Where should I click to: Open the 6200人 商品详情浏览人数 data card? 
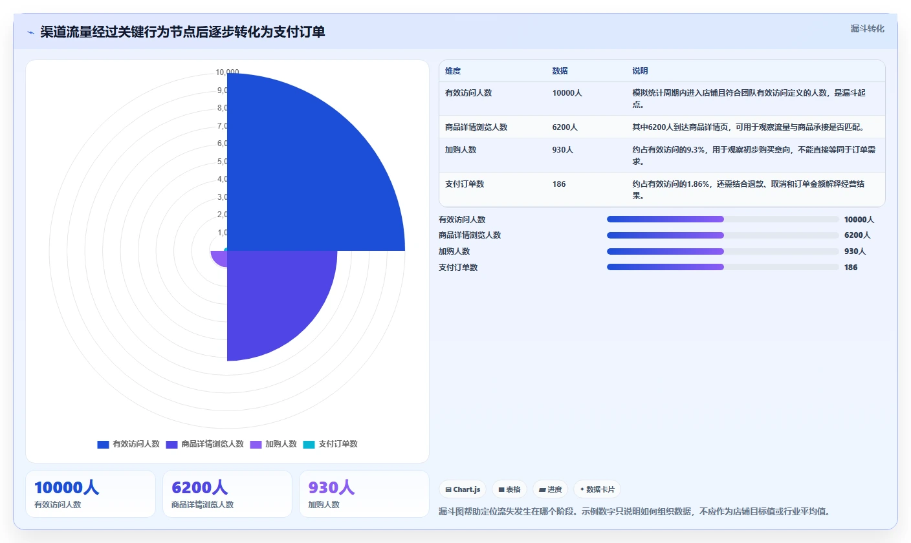click(227, 494)
